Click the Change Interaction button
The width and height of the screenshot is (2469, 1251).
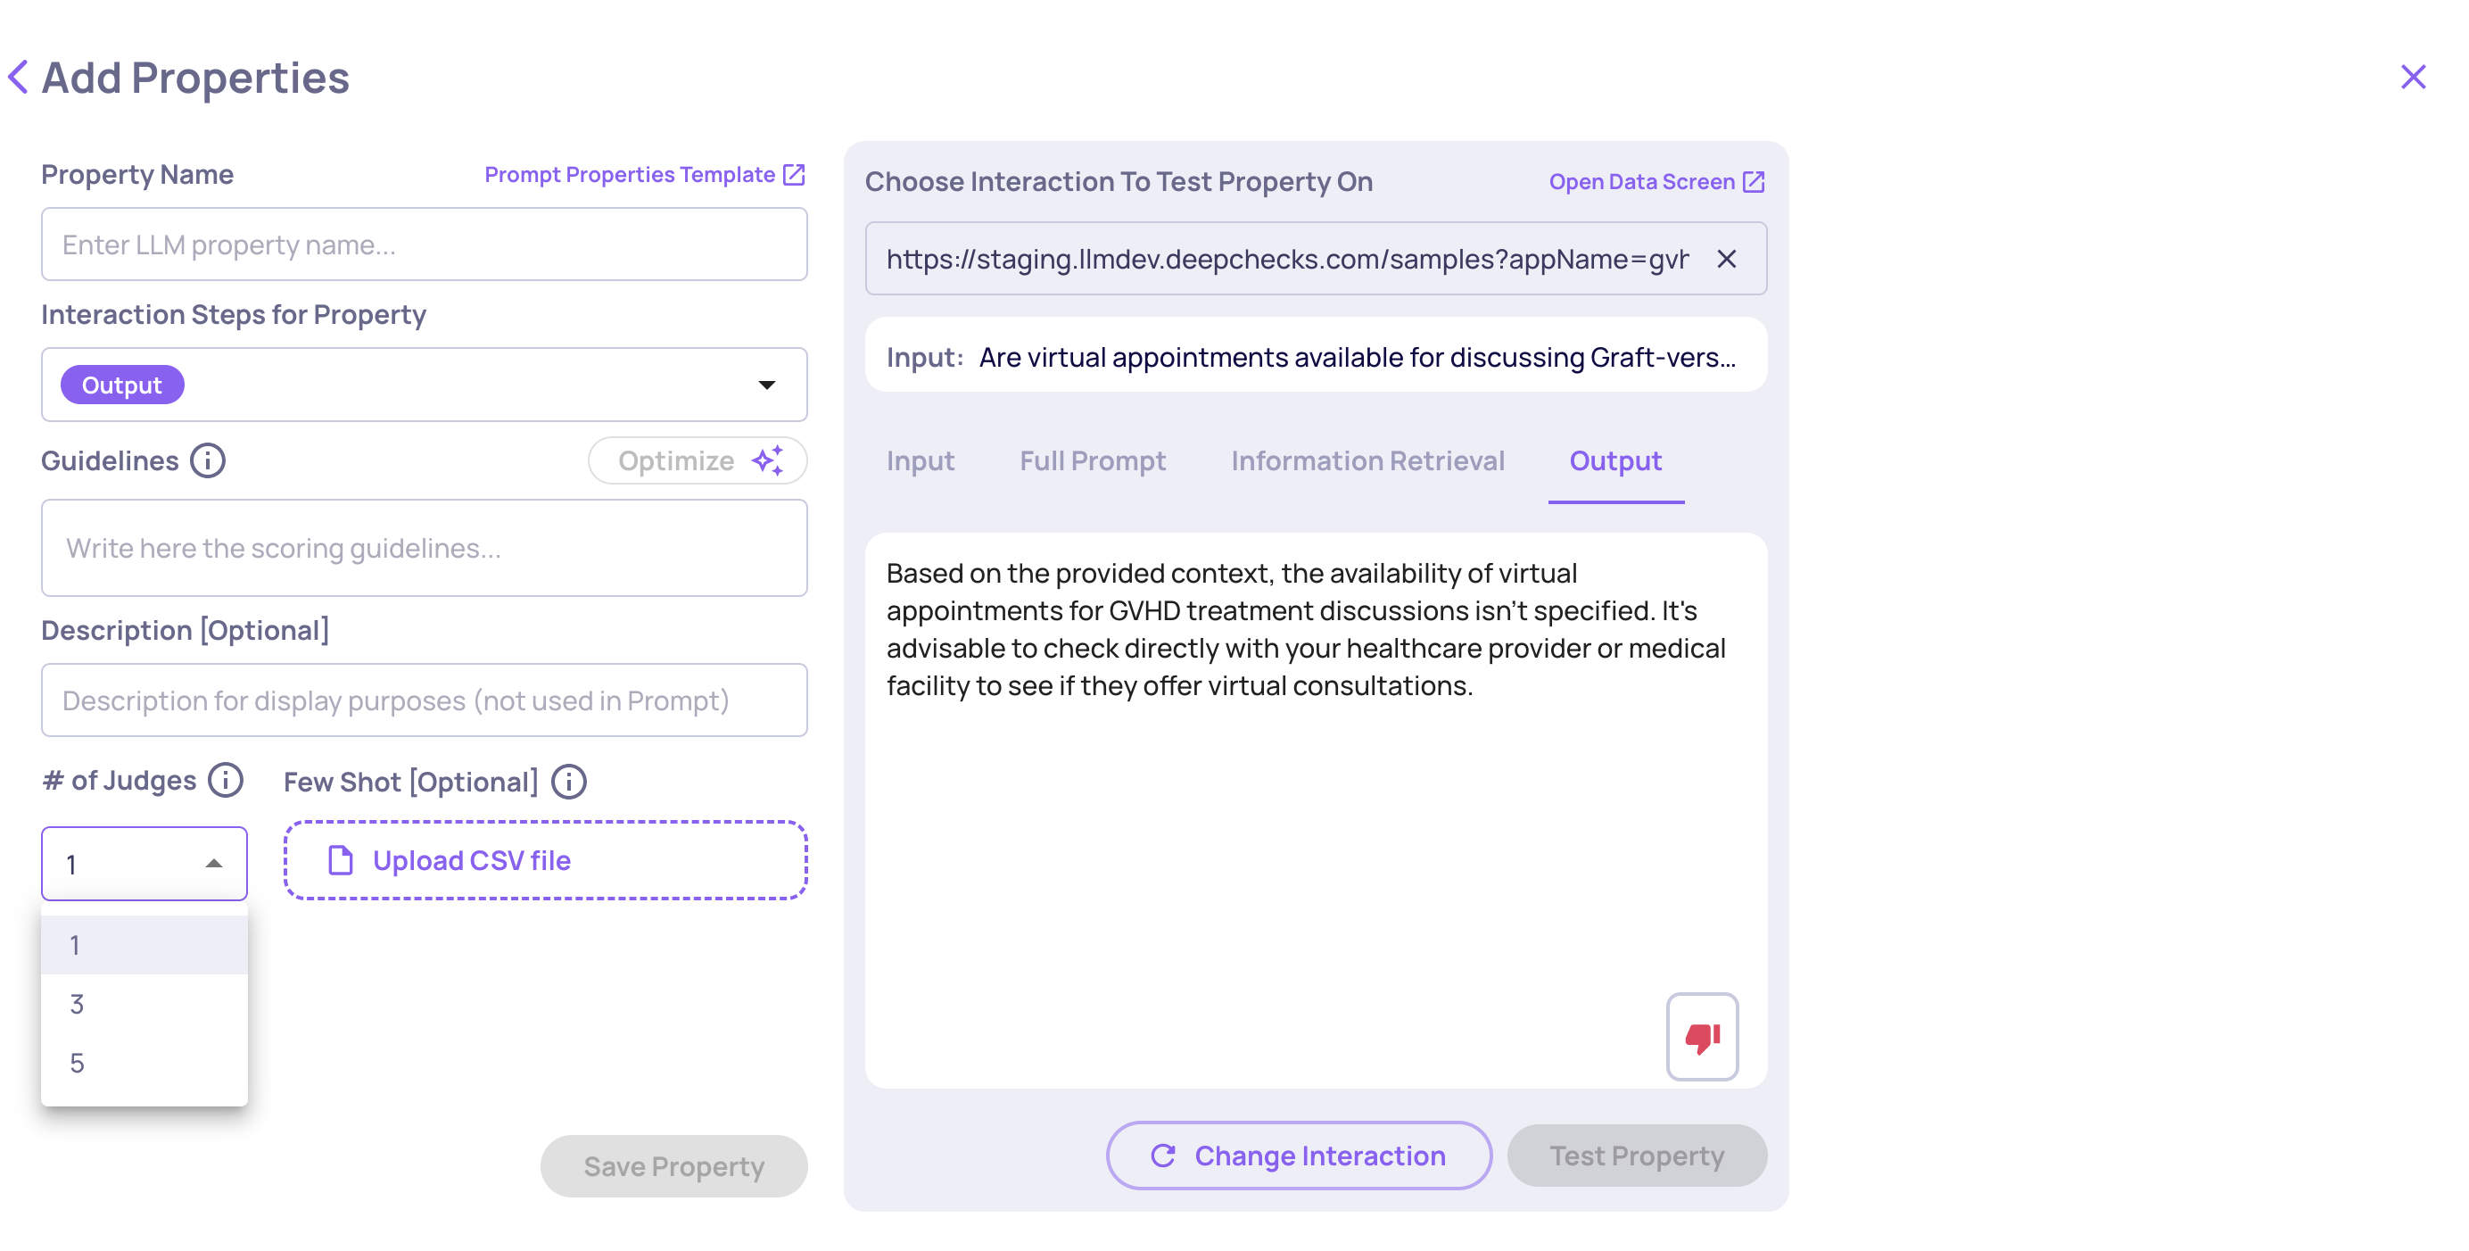click(x=1298, y=1156)
